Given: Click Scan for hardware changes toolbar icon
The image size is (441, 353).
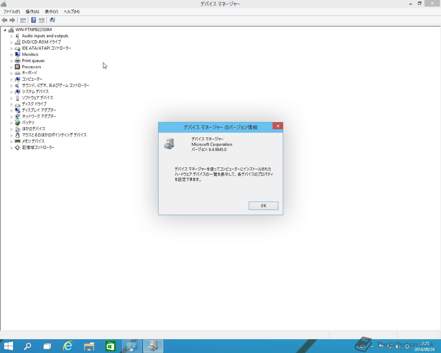Looking at the screenshot, I should (x=52, y=20).
